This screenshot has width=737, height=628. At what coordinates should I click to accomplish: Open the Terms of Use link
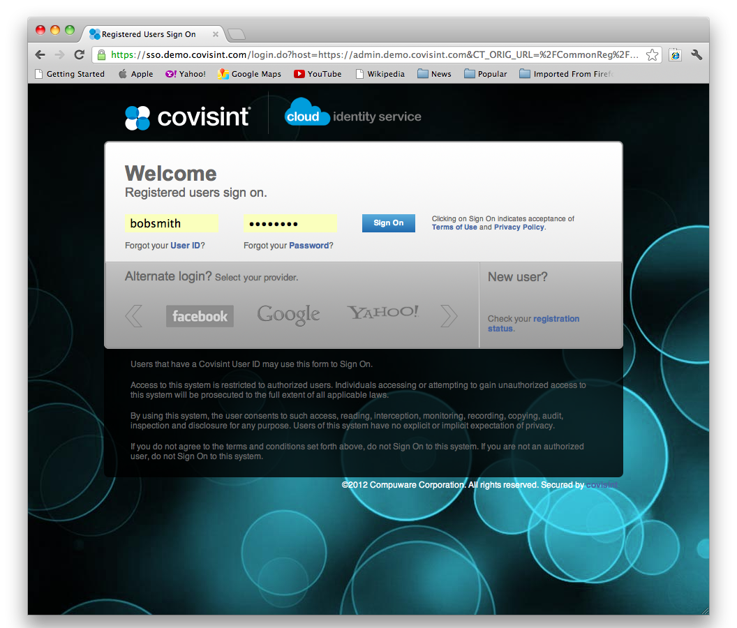coord(454,227)
